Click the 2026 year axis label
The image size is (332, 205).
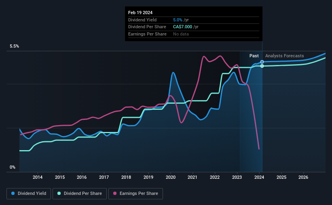(x=303, y=177)
